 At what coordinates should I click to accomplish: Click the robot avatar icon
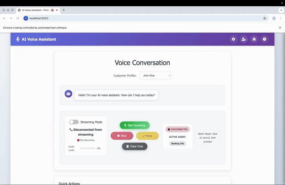click(x=68, y=94)
